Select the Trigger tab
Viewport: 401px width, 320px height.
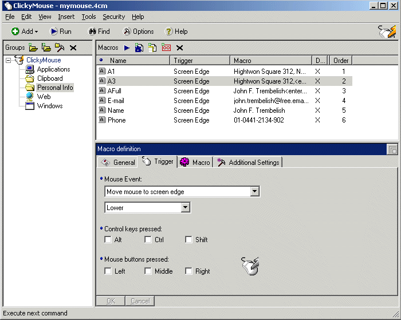point(158,161)
